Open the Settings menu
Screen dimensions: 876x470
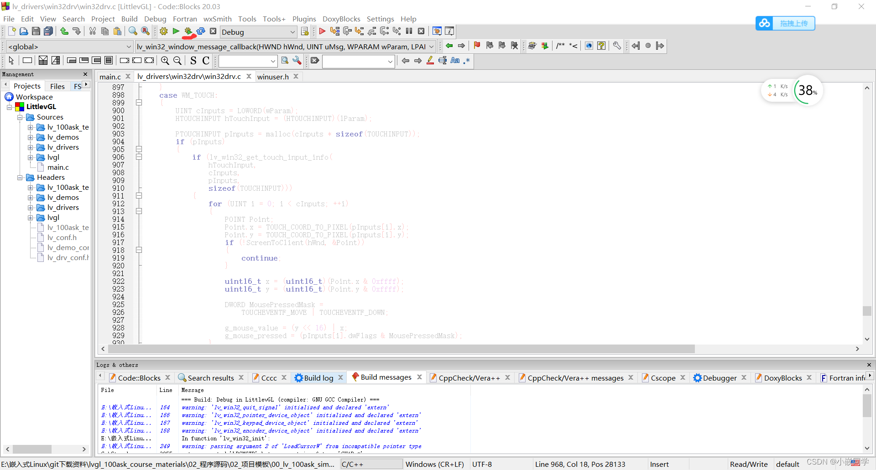380,19
